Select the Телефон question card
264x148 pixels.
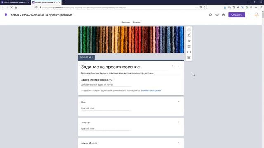(x=131, y=127)
